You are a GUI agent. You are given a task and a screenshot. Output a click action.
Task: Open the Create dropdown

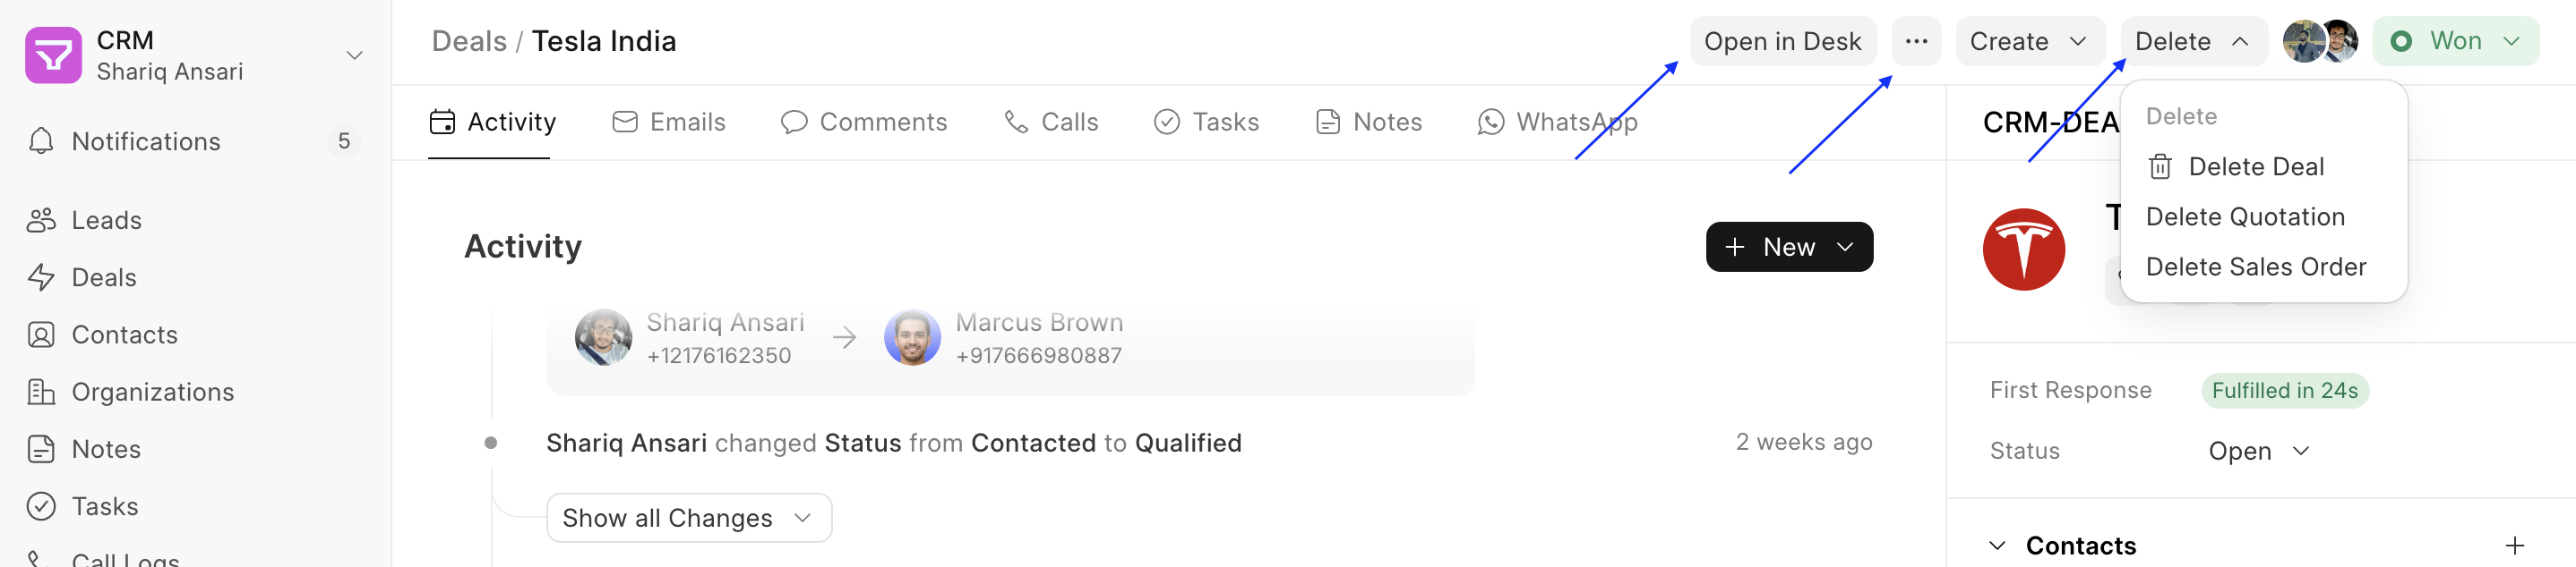2029,41
